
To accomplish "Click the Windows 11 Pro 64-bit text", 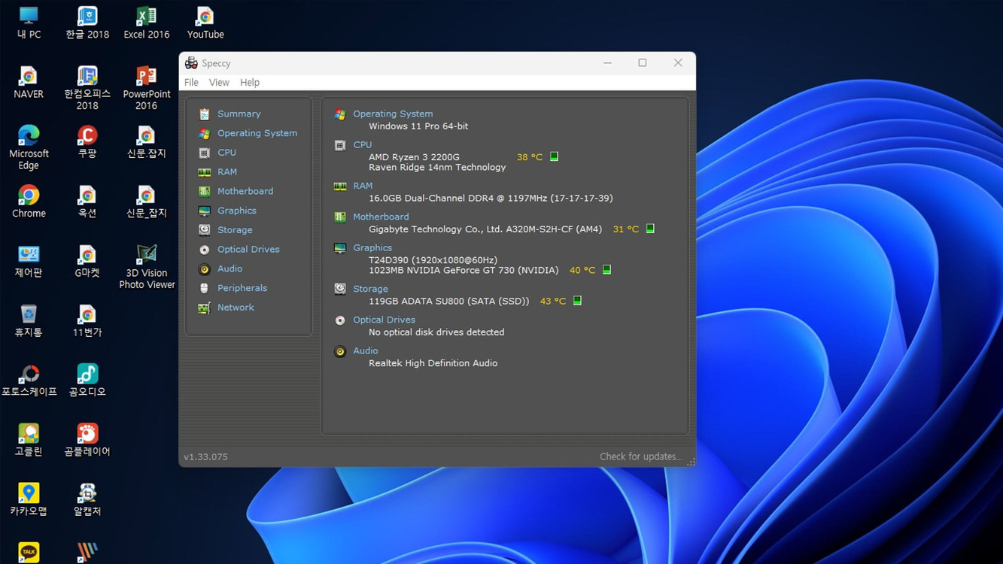I will click(418, 126).
